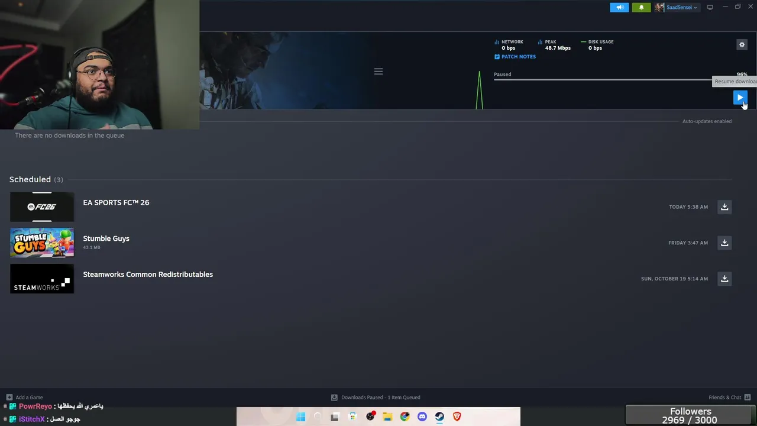Open Microsoft Store from taskbar
This screenshot has width=757, height=426.
(352, 417)
